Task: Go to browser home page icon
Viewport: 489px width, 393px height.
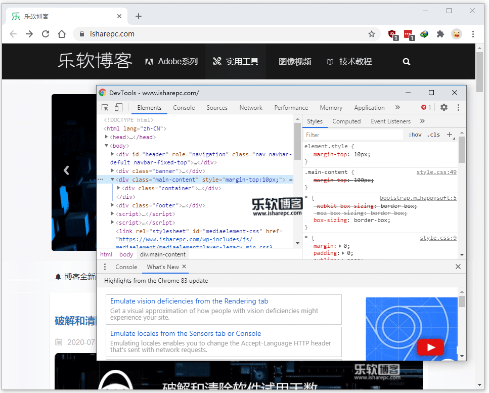Action: point(62,34)
